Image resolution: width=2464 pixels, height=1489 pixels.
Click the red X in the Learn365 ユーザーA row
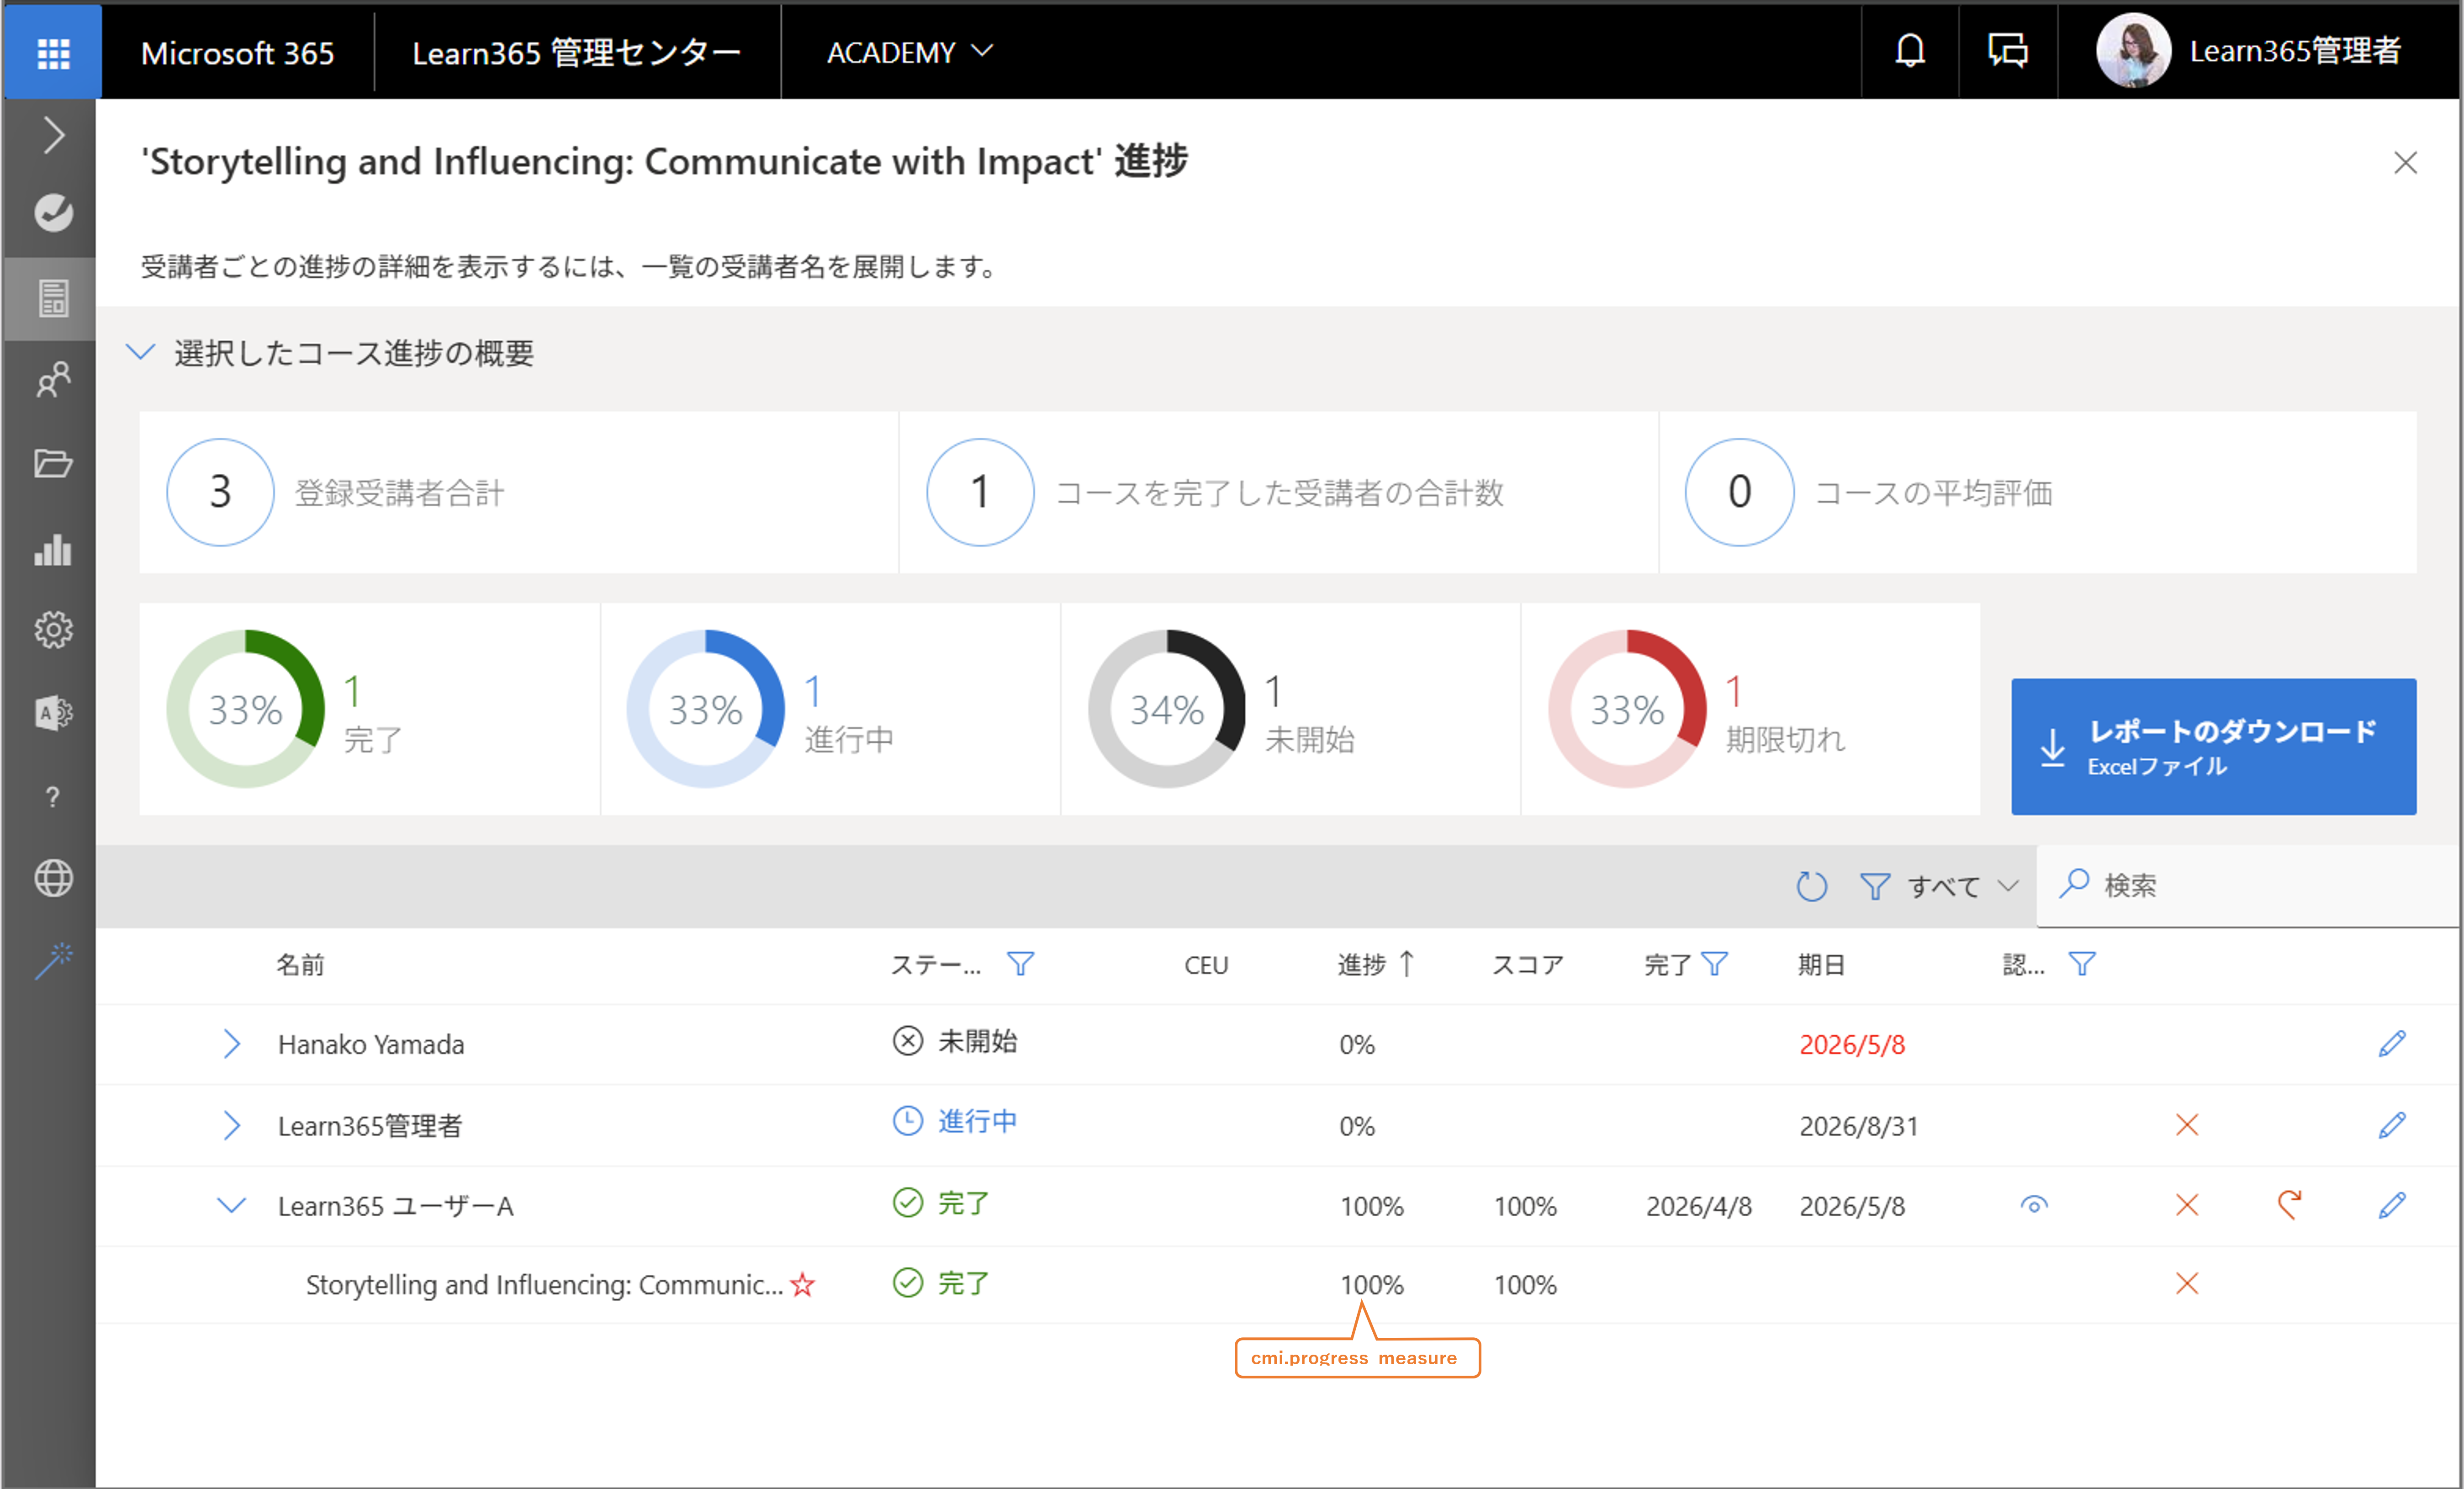point(2187,1205)
